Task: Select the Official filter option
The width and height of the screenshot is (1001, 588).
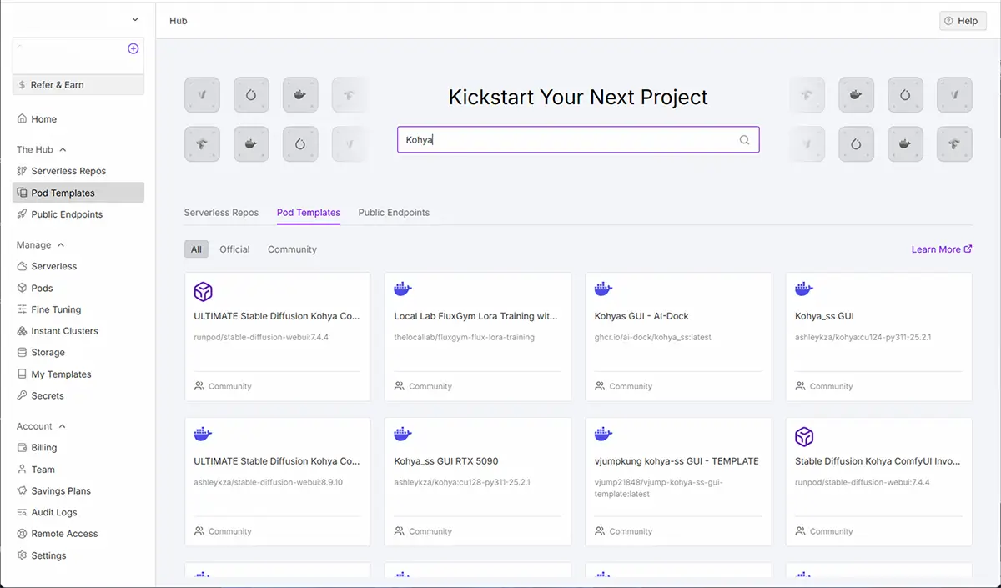Action: click(x=234, y=249)
